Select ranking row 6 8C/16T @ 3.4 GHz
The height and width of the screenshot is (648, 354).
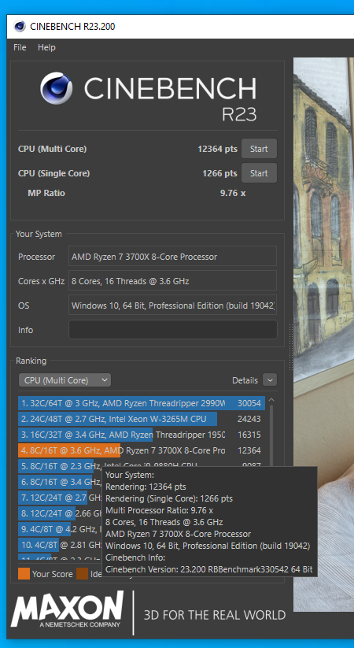61,482
